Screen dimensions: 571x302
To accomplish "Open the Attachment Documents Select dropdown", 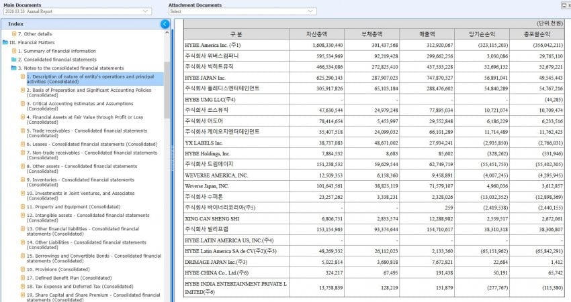I will click(x=243, y=11).
